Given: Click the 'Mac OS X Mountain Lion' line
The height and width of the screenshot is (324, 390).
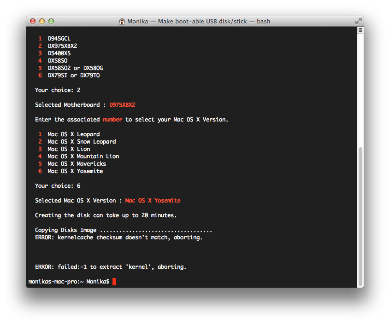Looking at the screenshot, I should (83, 156).
